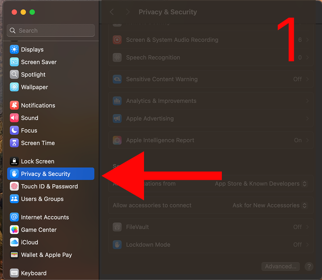This screenshot has height=280, width=322.
Task: Select the Lock Screen padlock icon
Action: (x=14, y=161)
